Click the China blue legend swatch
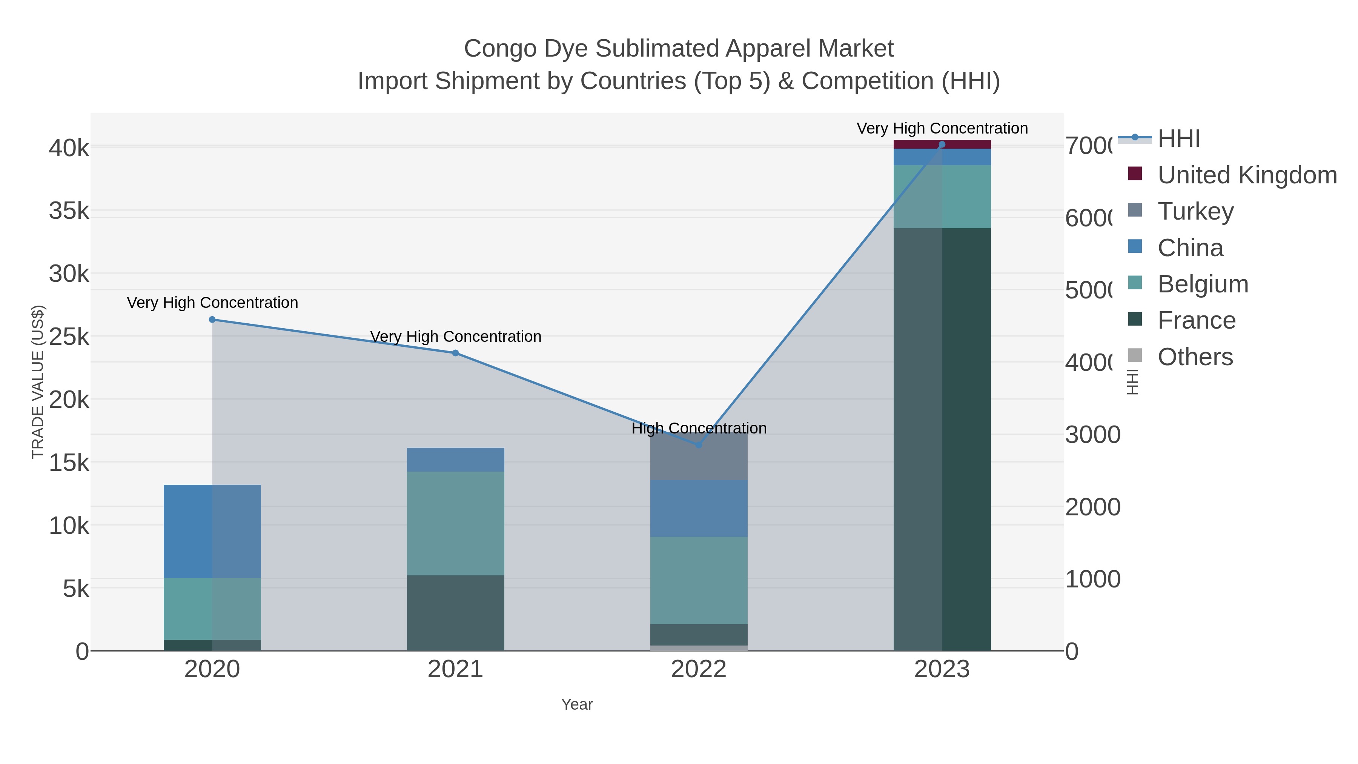Screen dimensions: 1358x764 pos(1135,246)
